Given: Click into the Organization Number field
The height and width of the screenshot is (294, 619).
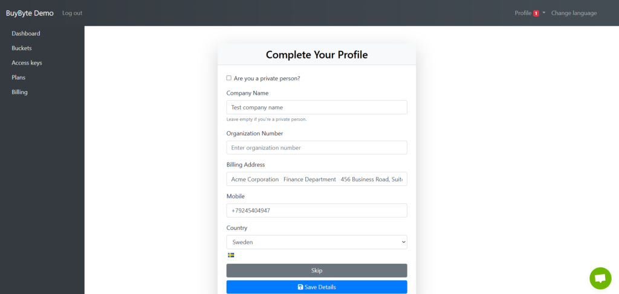Looking at the screenshot, I should [x=317, y=148].
